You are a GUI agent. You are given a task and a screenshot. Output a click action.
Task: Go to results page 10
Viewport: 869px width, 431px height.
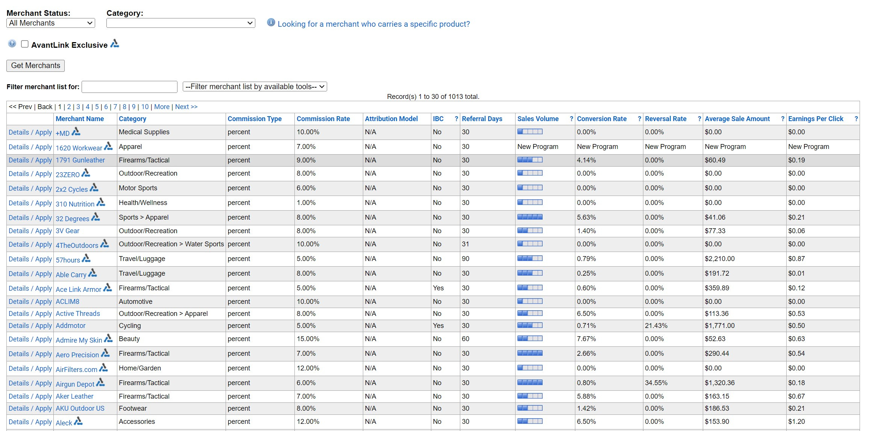click(x=145, y=107)
